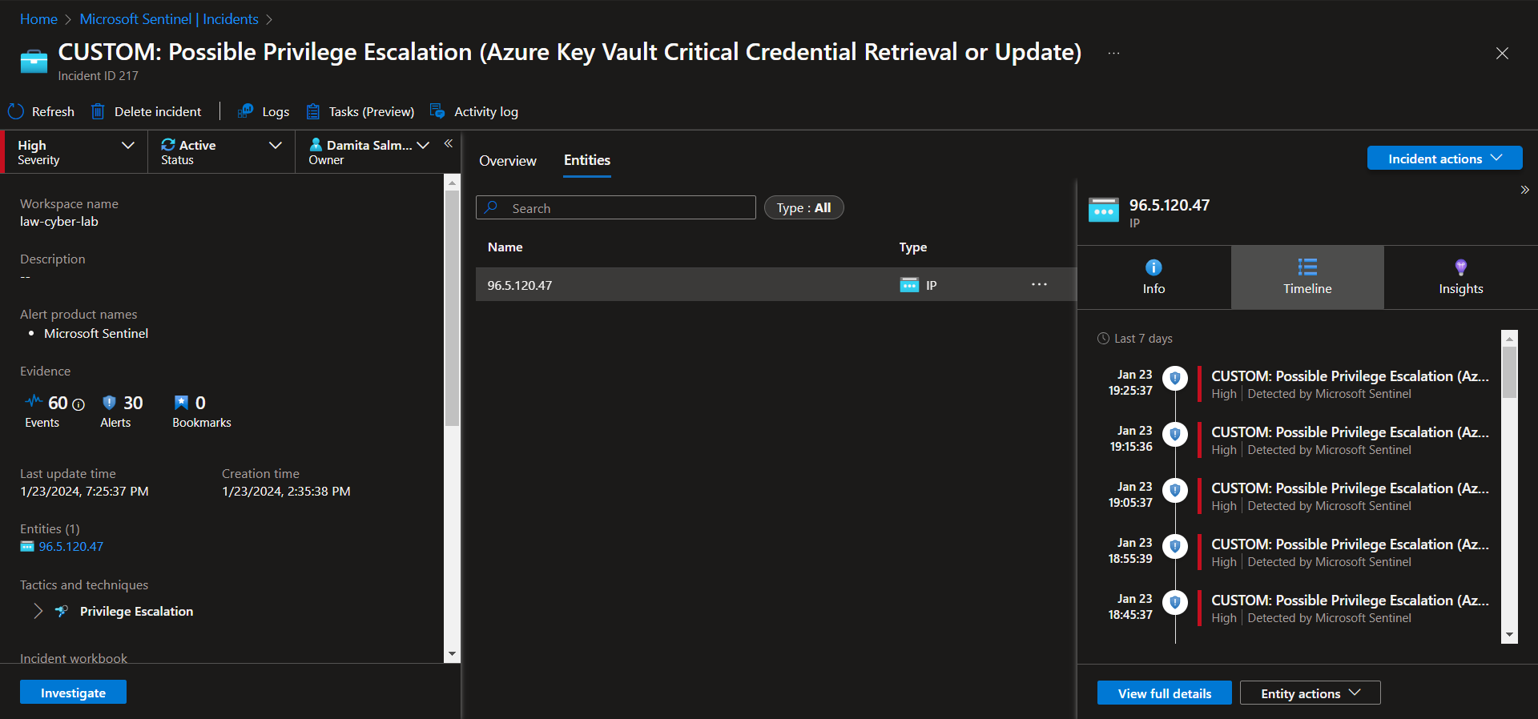Open the more options ellipsis beside title

click(1113, 53)
